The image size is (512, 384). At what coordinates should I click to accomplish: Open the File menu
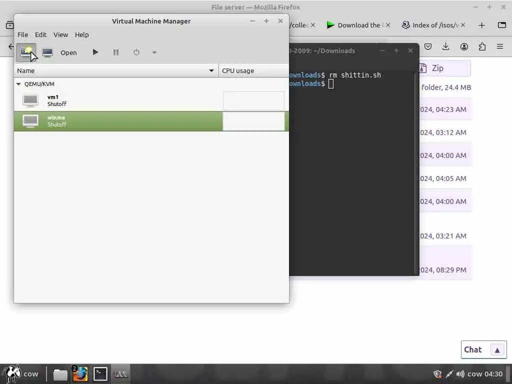[x=22, y=34]
